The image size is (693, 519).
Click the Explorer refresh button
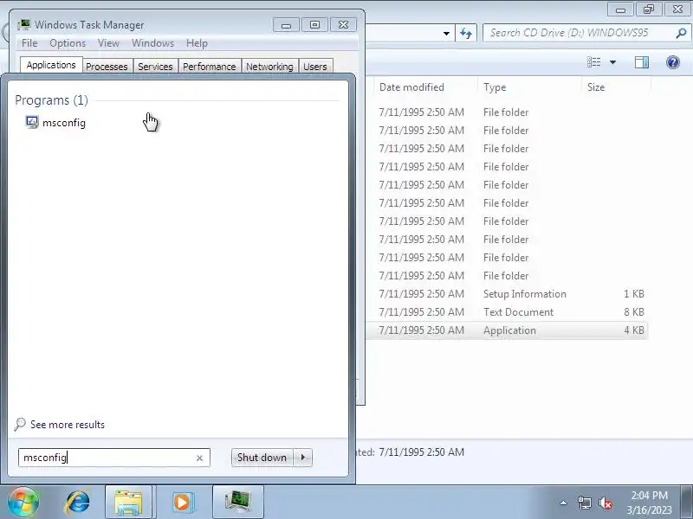(466, 33)
